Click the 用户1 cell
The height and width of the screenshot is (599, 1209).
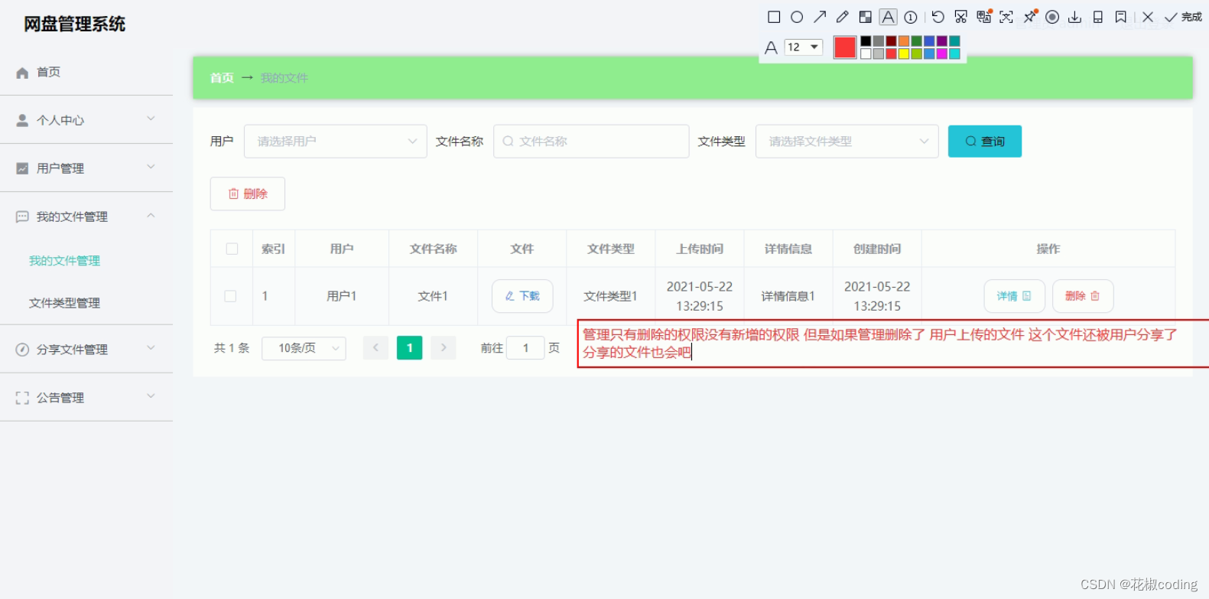[x=342, y=296]
